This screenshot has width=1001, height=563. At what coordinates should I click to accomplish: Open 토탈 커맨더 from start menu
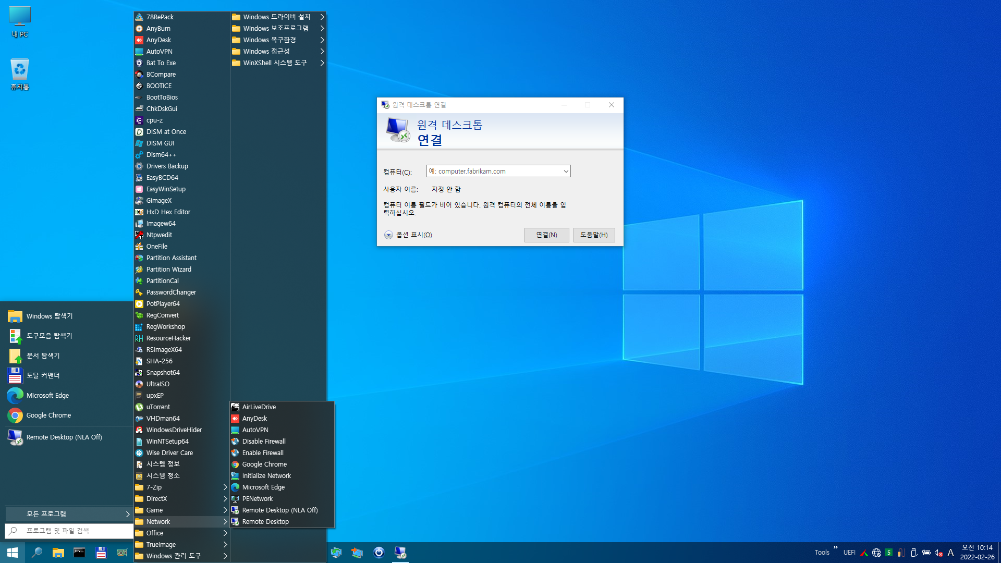(x=68, y=376)
